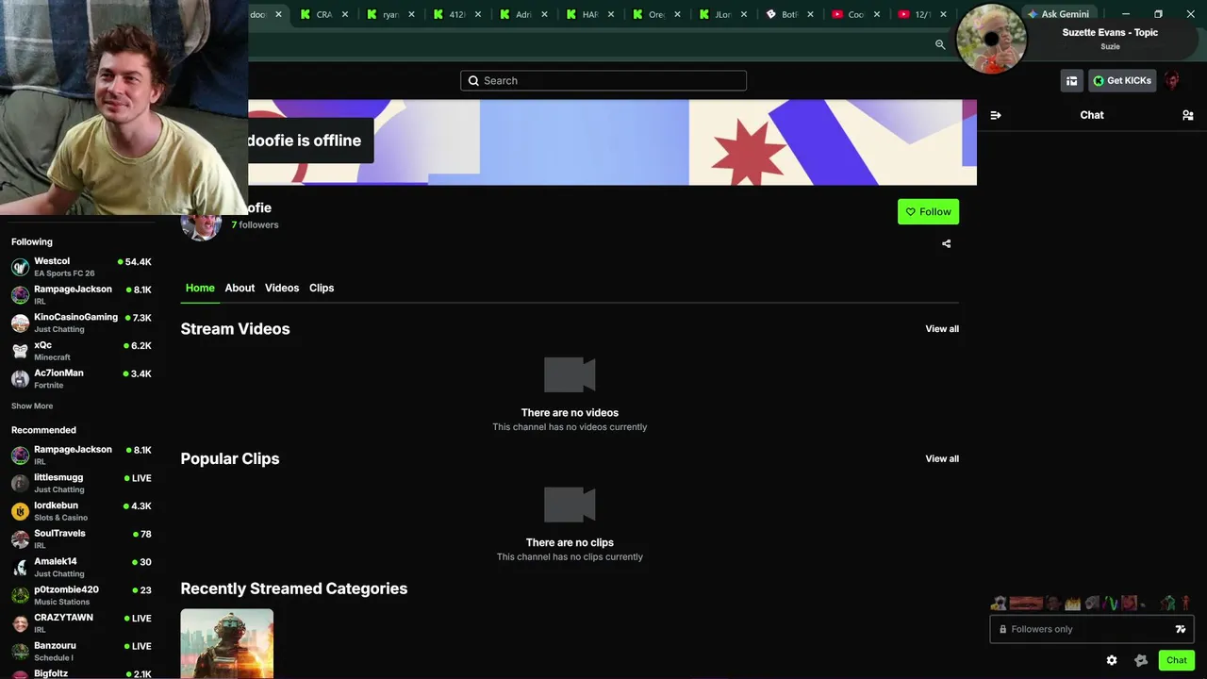Click the lordkebun avatar icon
The image size is (1207, 679).
[x=20, y=511]
